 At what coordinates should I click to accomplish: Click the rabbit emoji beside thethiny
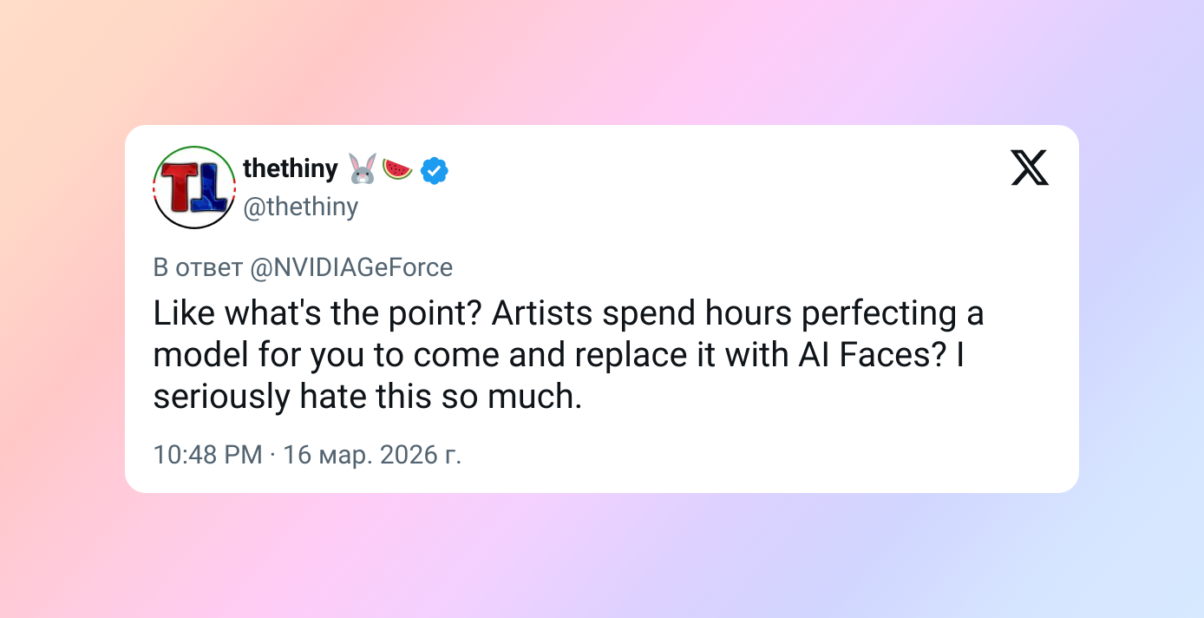point(363,169)
